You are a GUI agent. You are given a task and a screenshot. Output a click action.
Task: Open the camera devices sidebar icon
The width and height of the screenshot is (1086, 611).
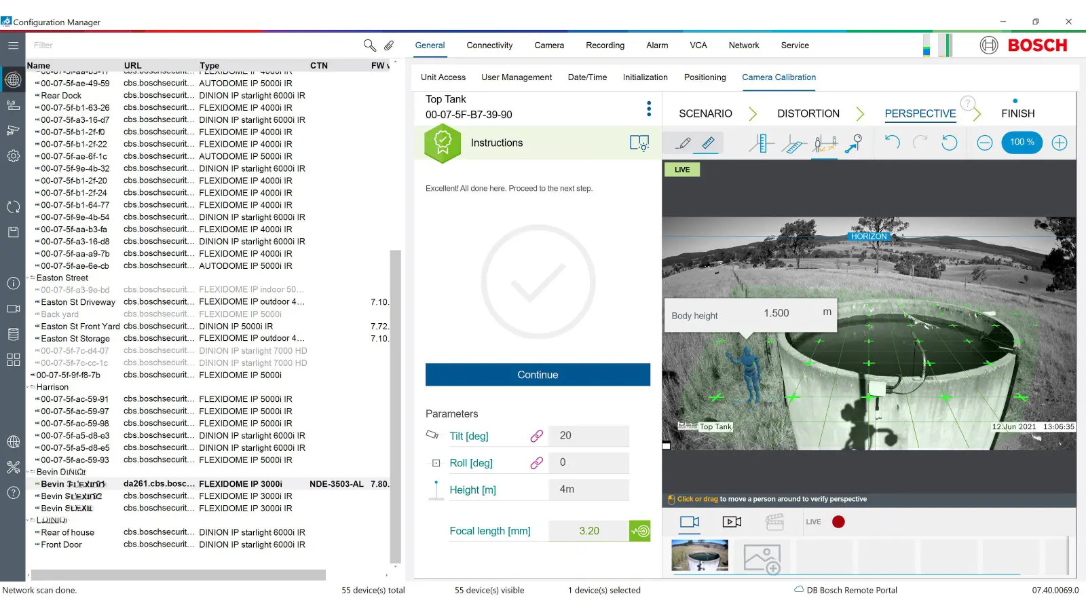coord(13,130)
